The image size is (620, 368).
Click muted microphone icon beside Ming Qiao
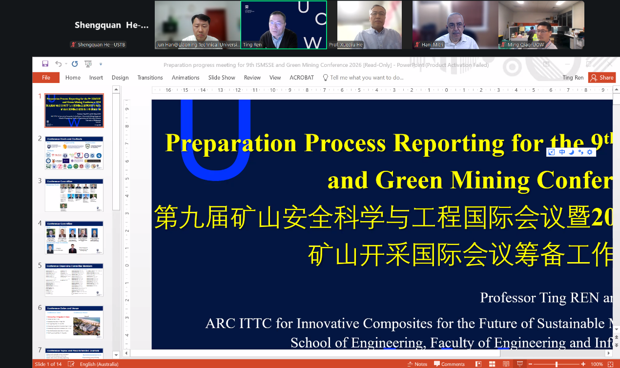(x=503, y=44)
